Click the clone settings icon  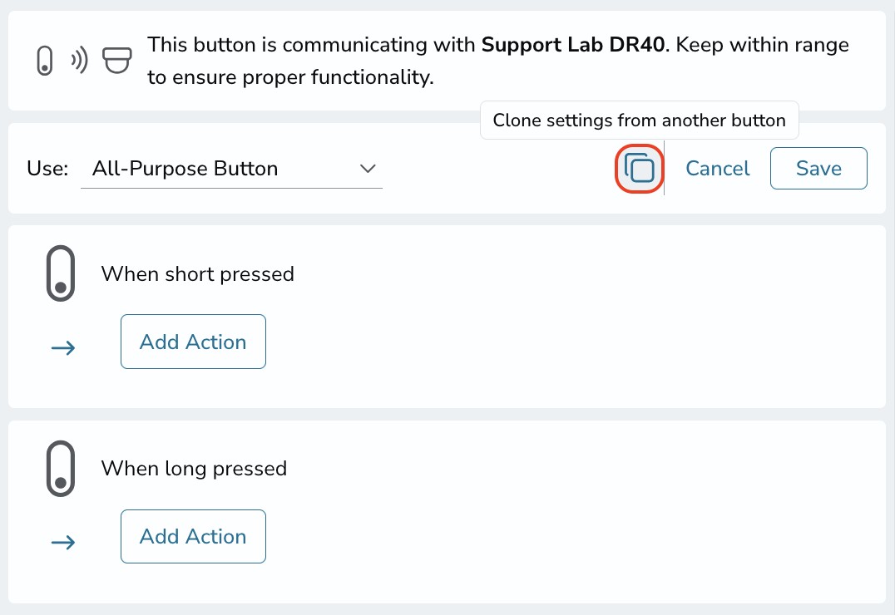point(640,169)
